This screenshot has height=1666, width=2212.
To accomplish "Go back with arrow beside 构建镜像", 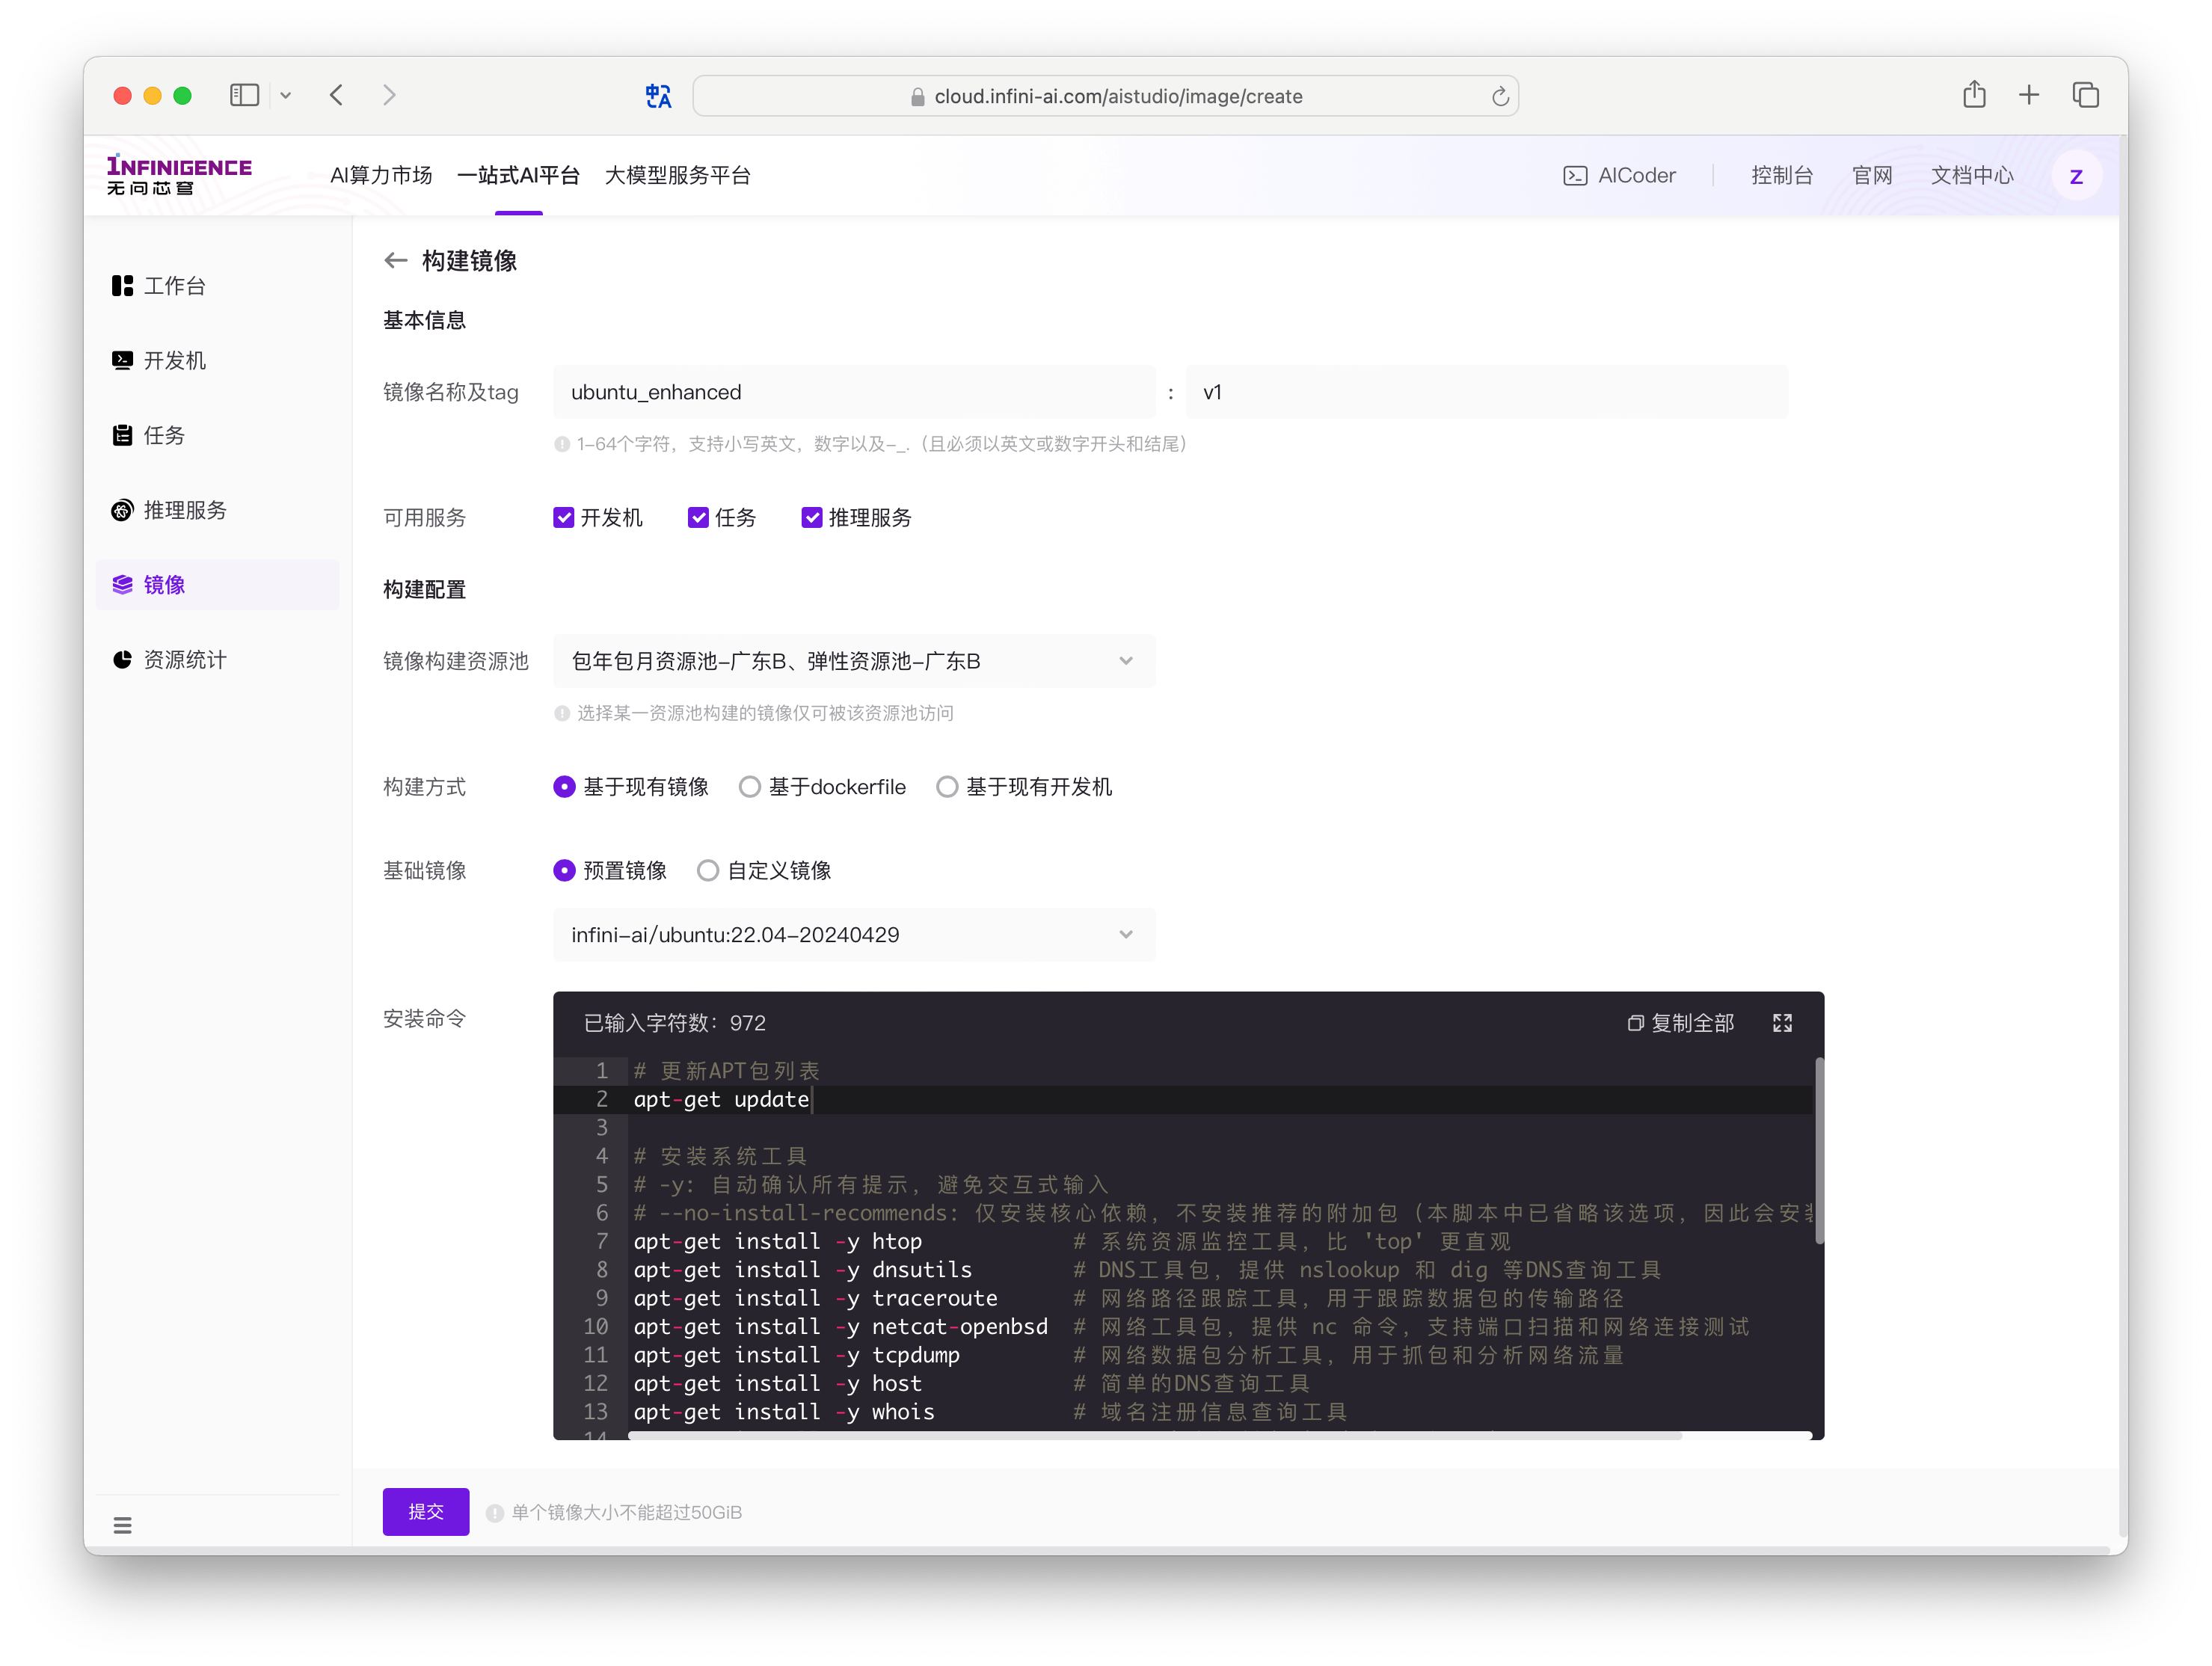I will [396, 261].
